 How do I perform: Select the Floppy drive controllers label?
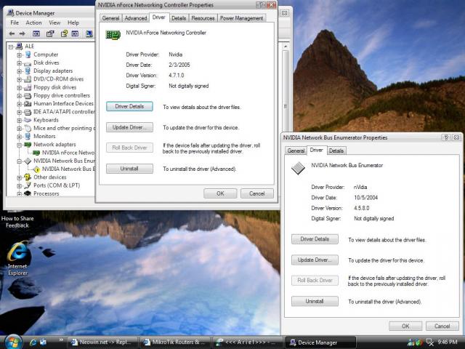(62, 95)
